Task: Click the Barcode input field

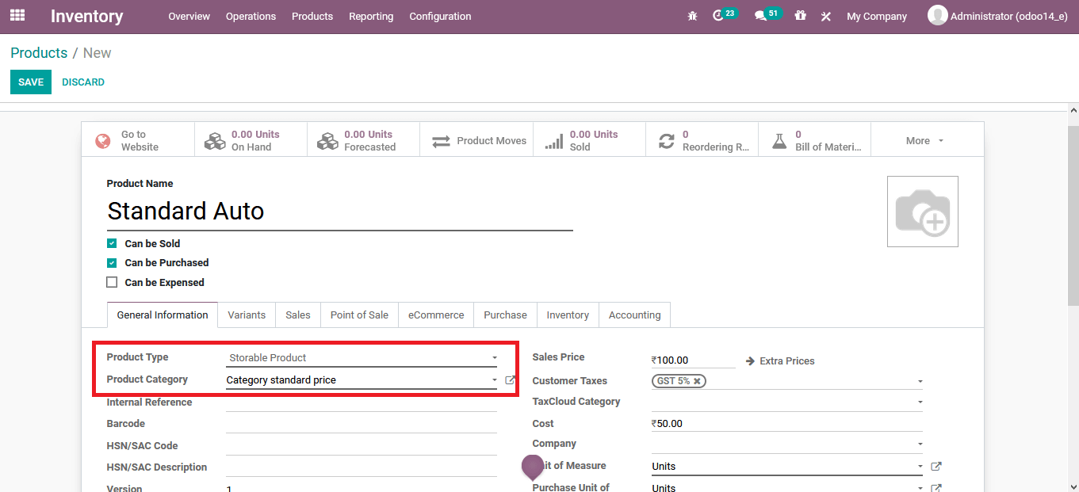Action: [362, 424]
